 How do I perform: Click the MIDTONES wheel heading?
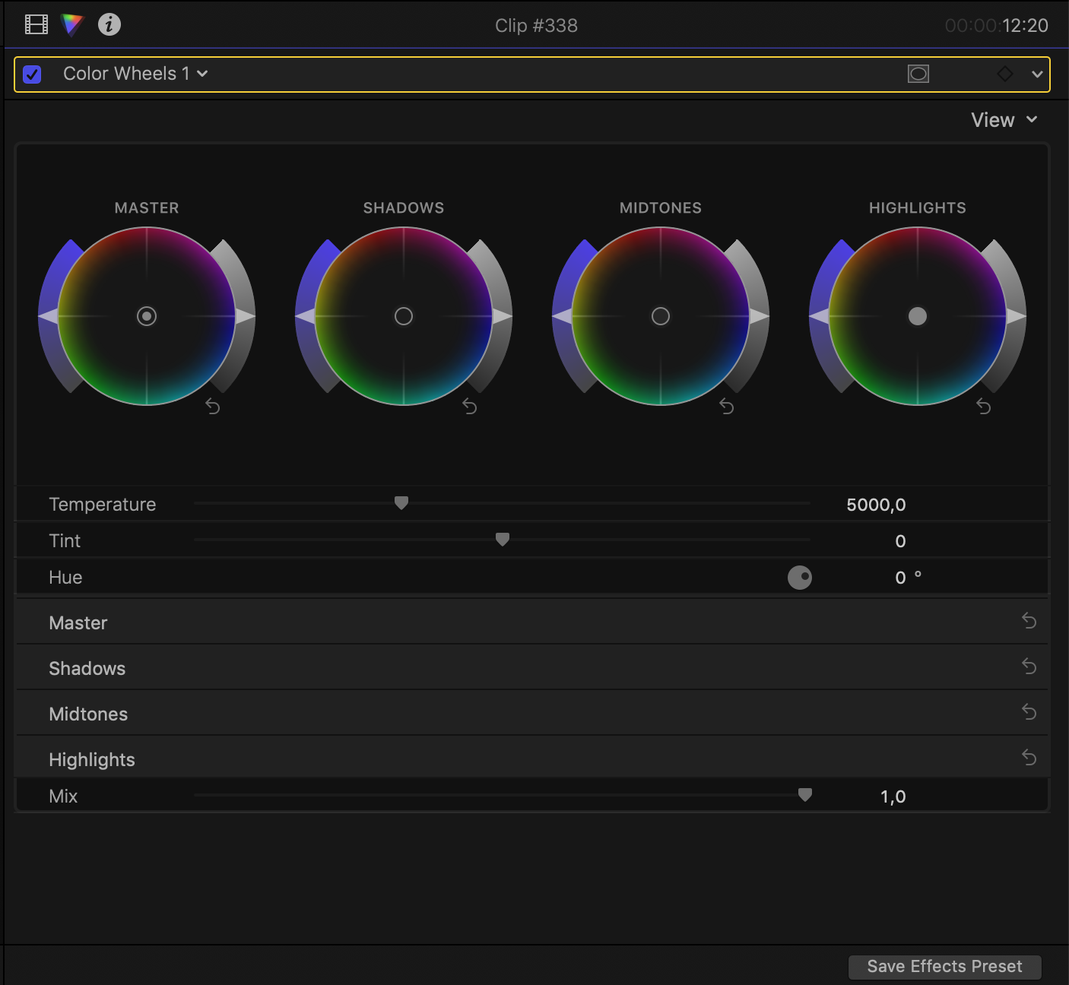click(661, 208)
